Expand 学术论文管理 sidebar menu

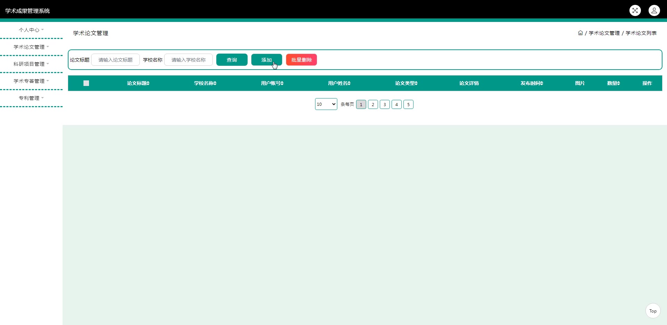[31, 47]
